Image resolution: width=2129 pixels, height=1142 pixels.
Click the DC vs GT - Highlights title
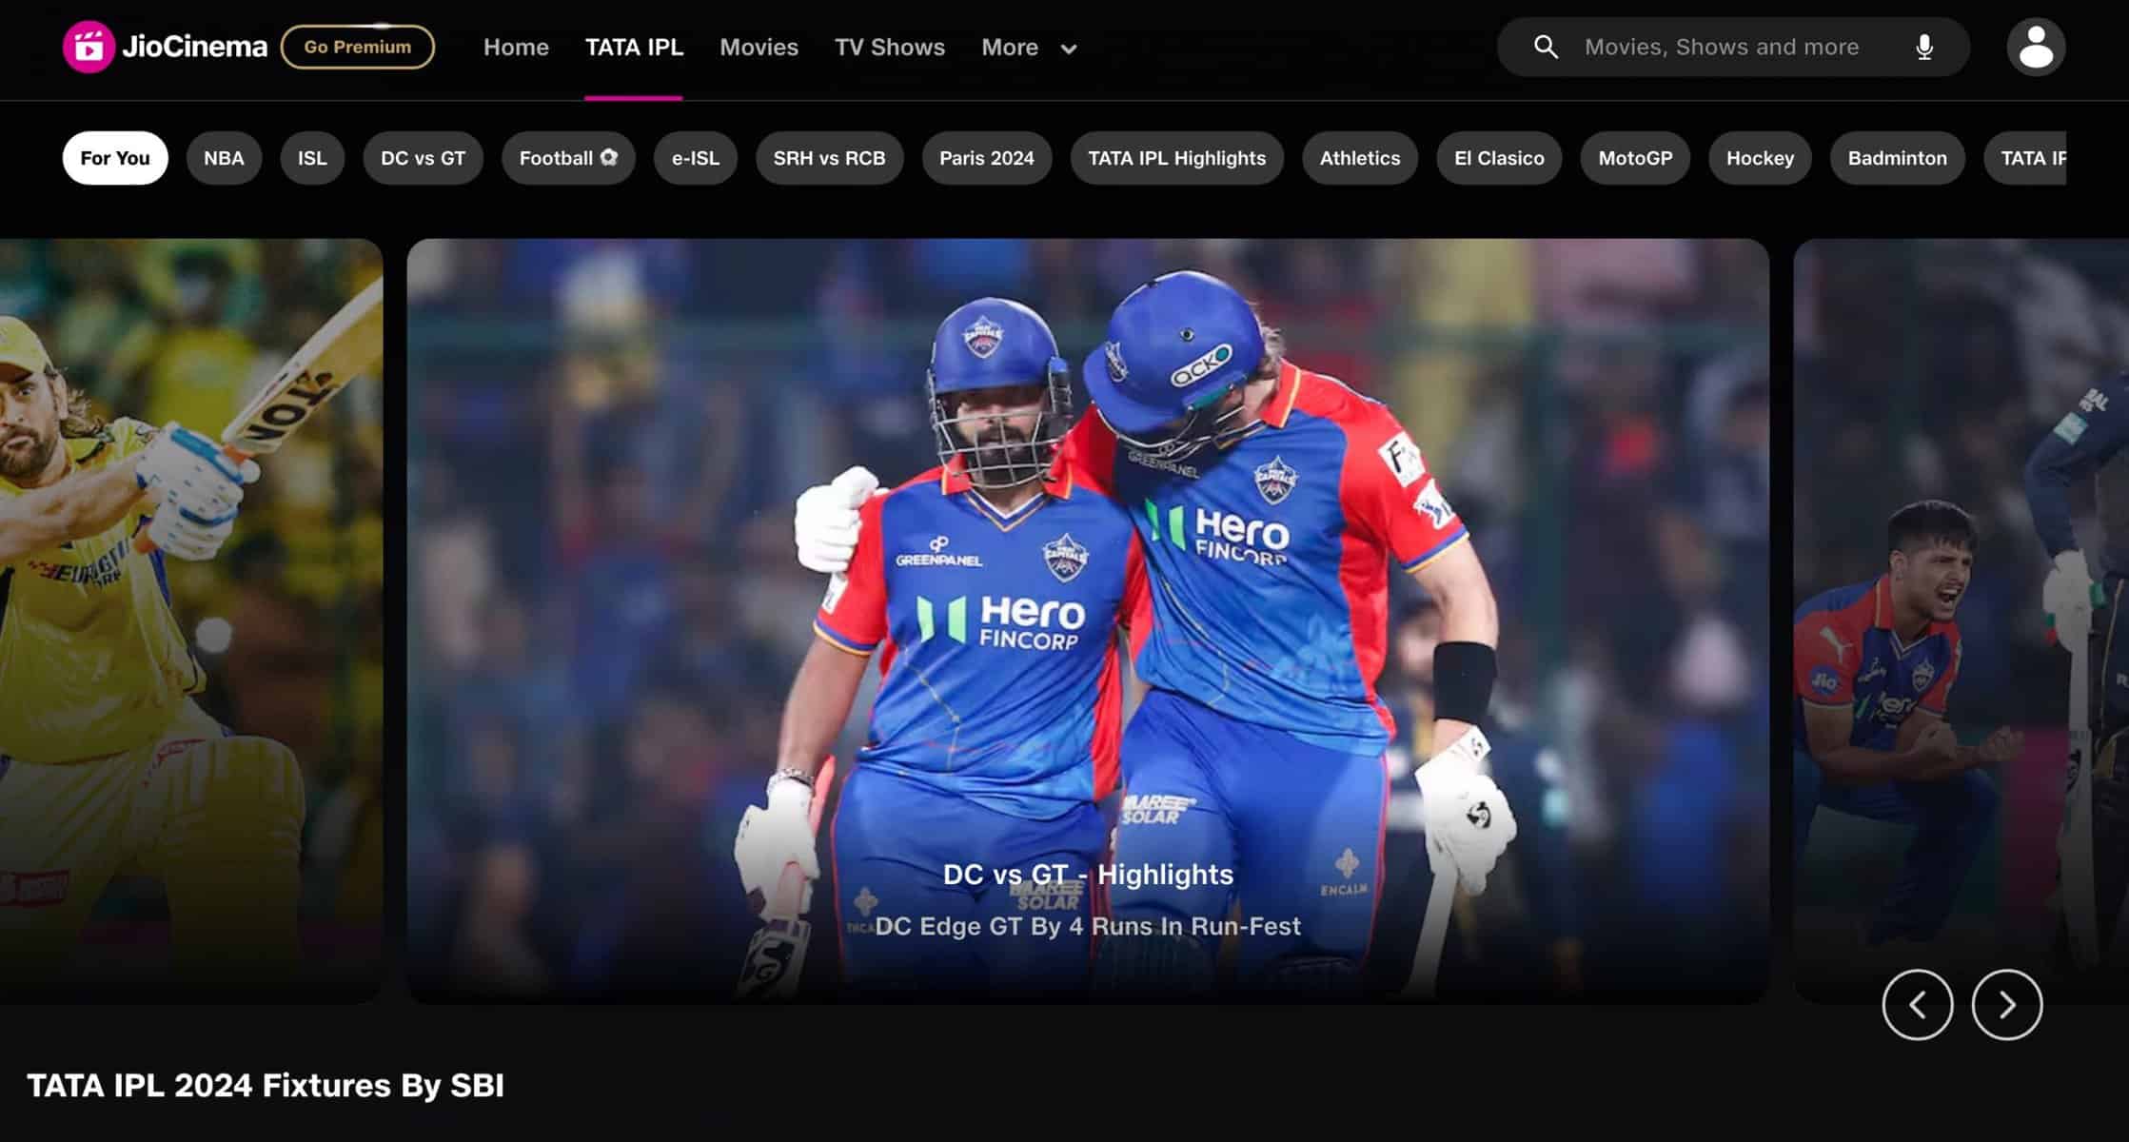point(1088,875)
